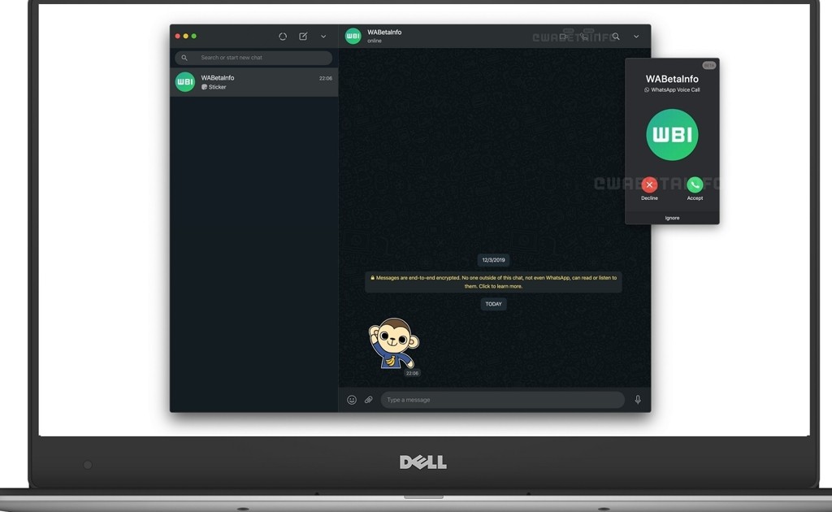Open sidebar menu chevron beside compose icon
Screen dimensions: 832x512
pos(323,37)
